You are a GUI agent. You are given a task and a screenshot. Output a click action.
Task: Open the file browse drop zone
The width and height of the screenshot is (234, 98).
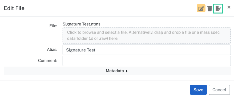click(x=146, y=35)
